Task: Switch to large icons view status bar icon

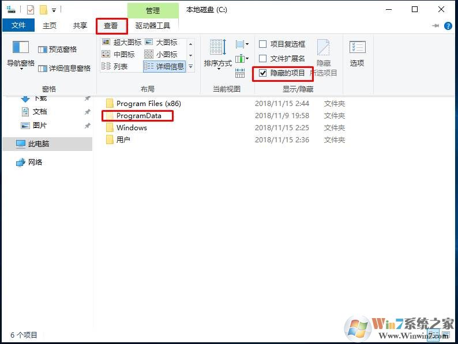Action: (446, 334)
